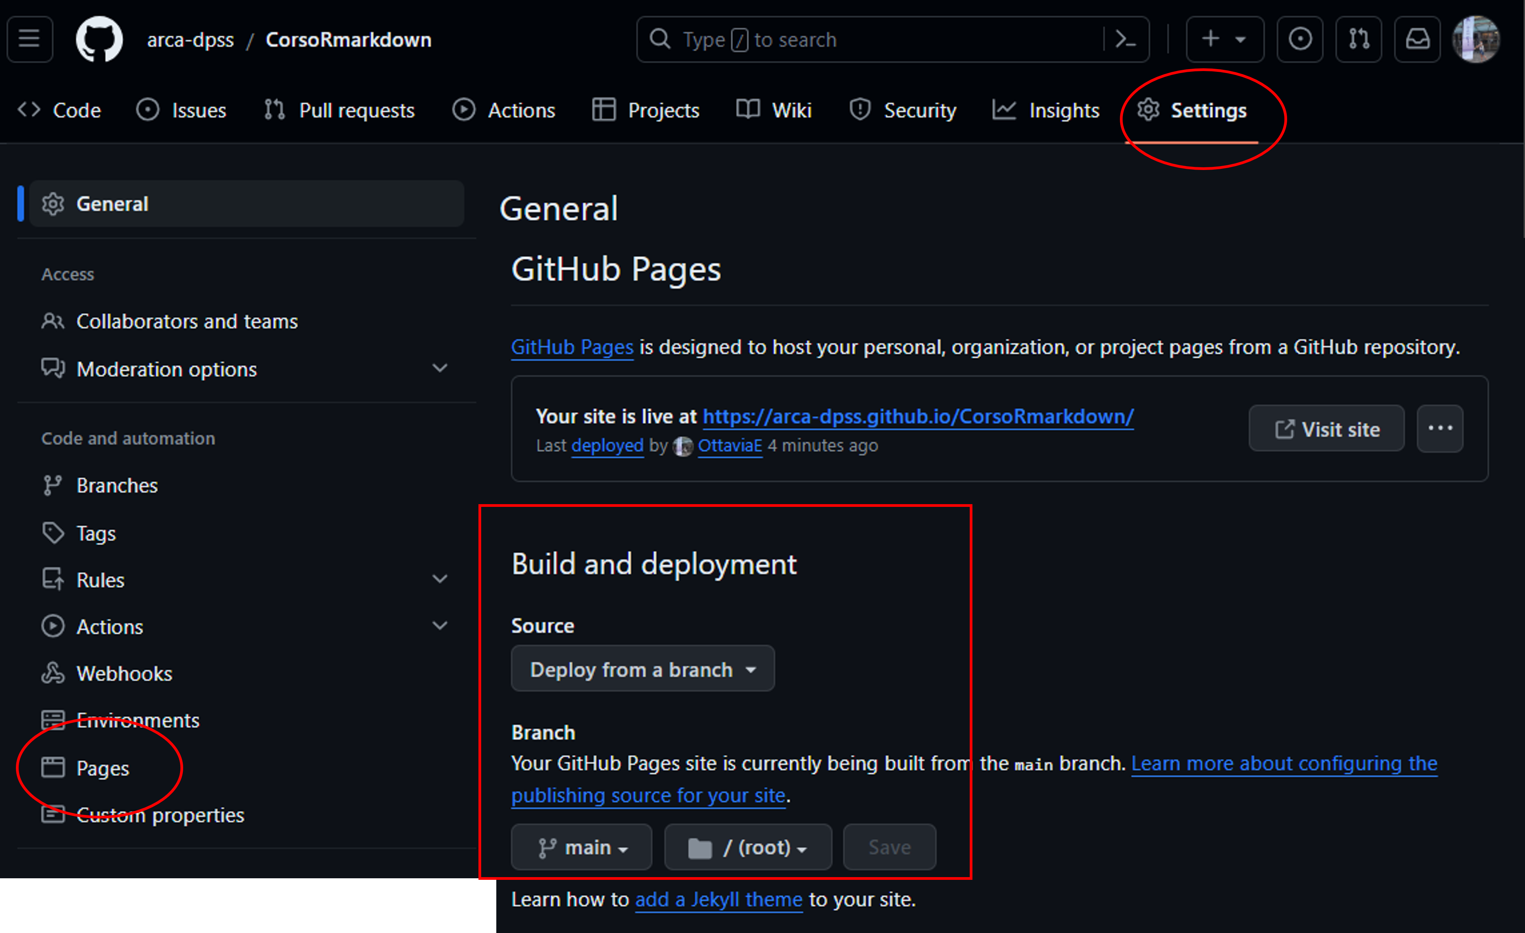Open pull requests icon in top header

(1359, 39)
